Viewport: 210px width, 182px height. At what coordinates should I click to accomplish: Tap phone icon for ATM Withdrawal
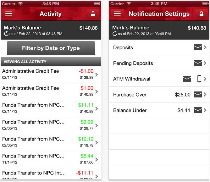point(199,79)
